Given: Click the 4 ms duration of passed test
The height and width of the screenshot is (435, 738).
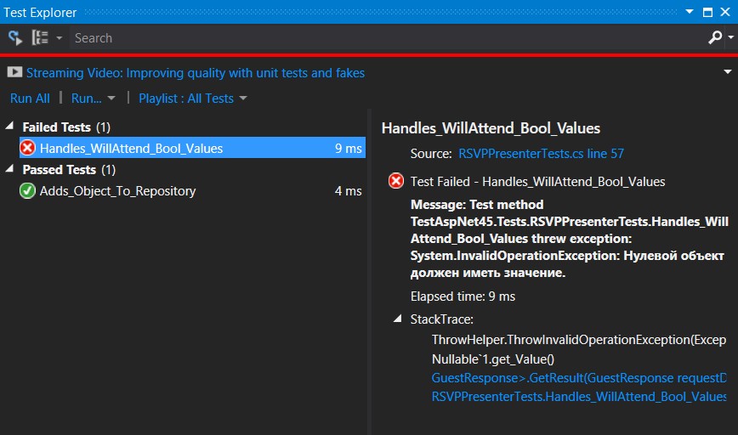Looking at the screenshot, I should [349, 191].
